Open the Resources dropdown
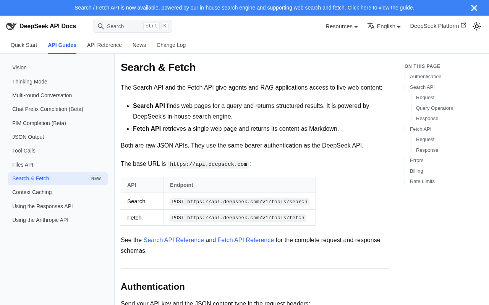Viewport: 489px width, 305px height. [342, 26]
